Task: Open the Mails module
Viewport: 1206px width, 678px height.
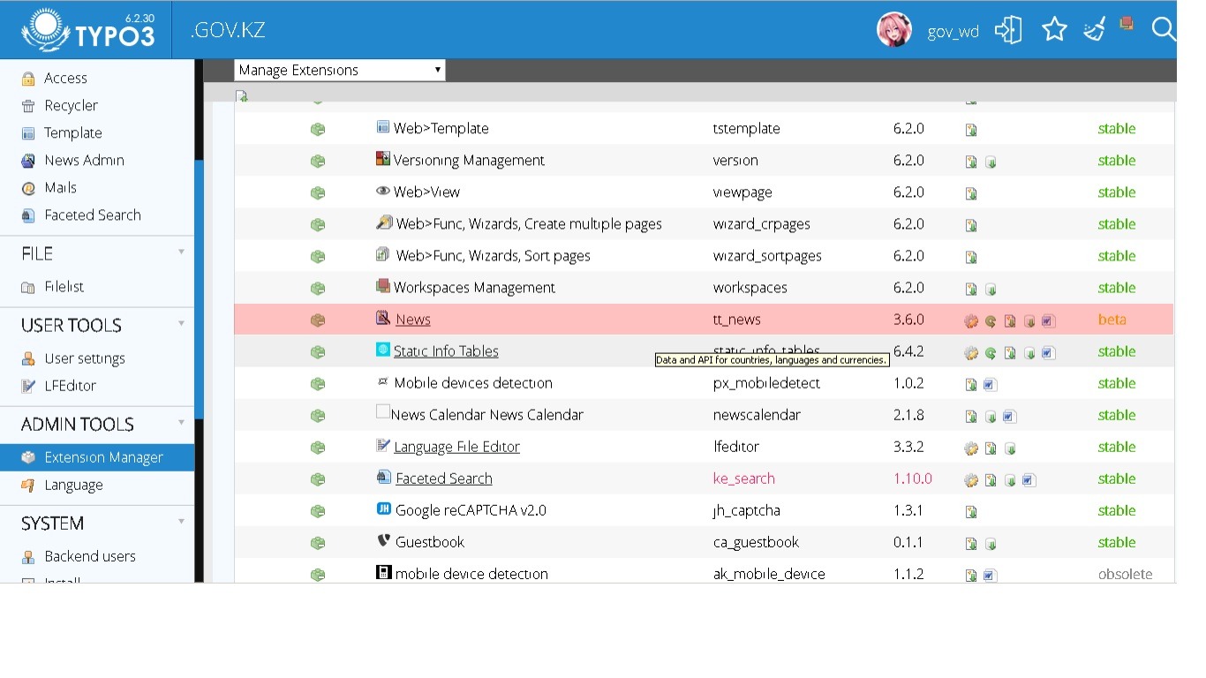Action: (x=97, y=188)
